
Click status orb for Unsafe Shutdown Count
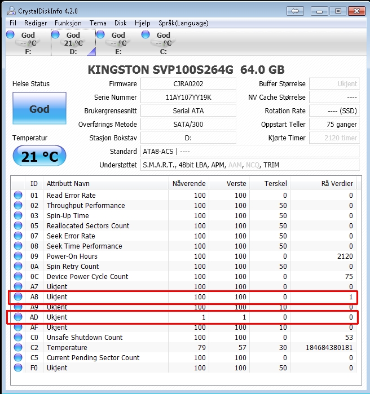coord(18,337)
